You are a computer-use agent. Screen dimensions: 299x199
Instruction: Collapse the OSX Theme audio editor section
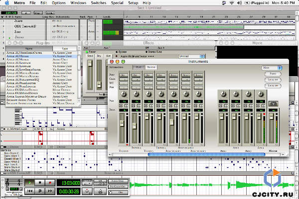pyautogui.click(x=2, y=173)
